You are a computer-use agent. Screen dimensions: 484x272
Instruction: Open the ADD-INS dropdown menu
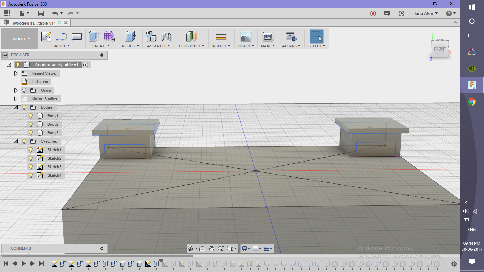point(291,46)
